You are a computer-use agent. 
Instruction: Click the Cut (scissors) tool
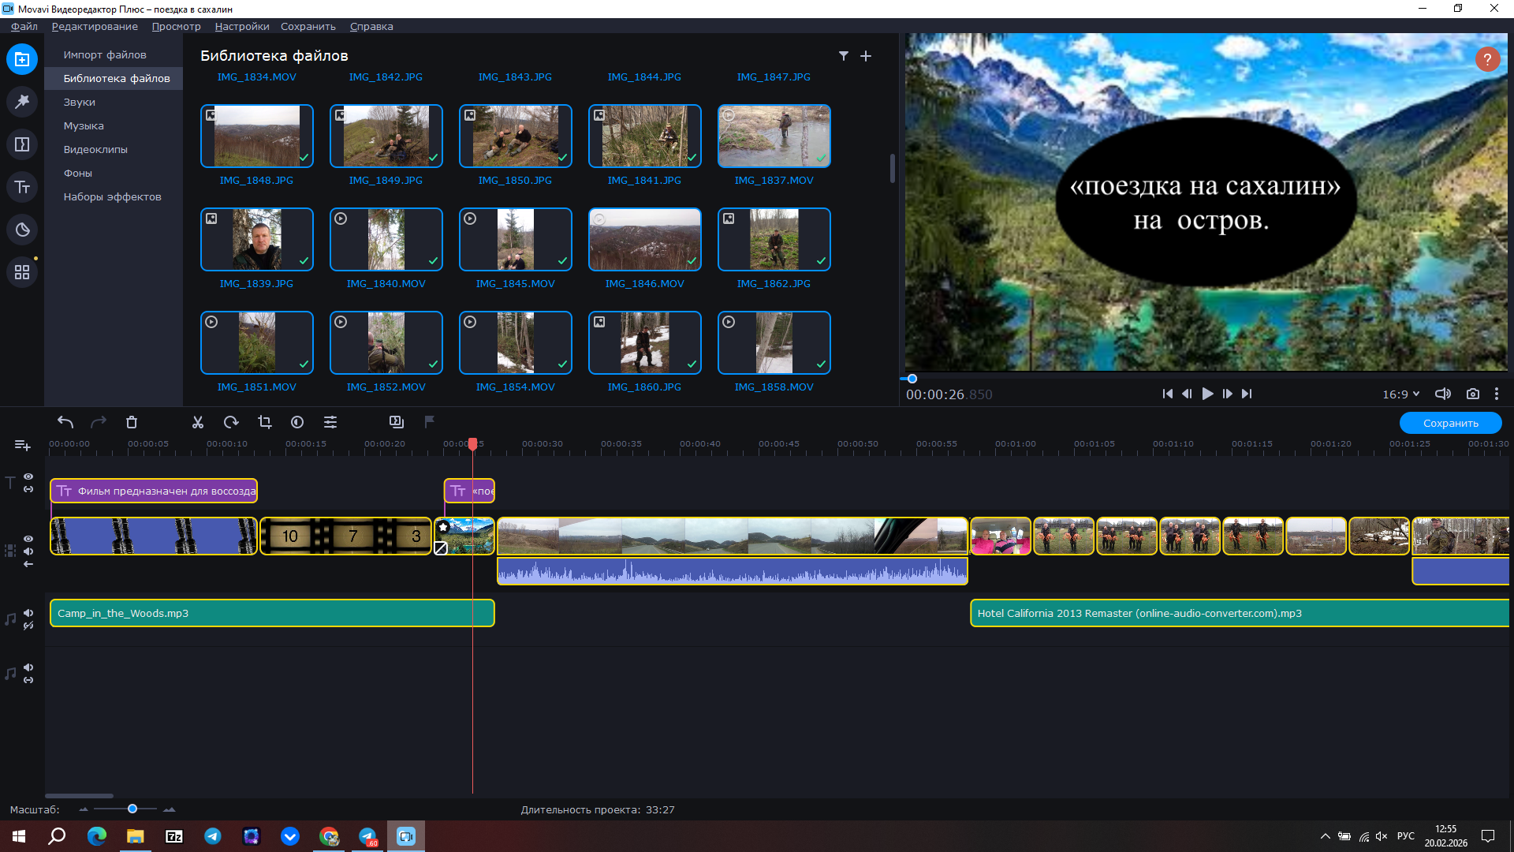198,423
